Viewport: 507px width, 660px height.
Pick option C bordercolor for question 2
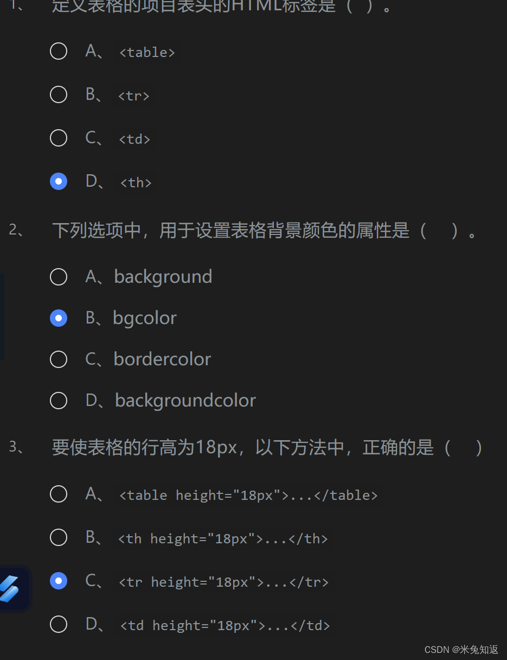point(59,359)
